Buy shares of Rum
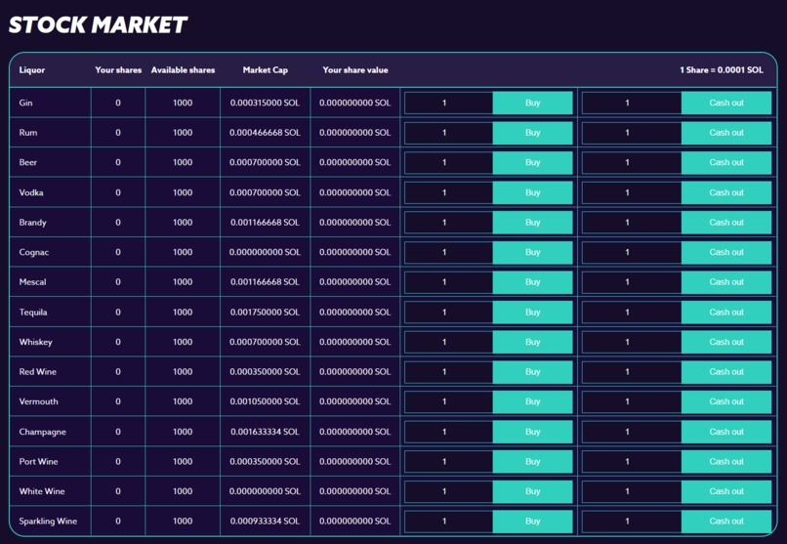The height and width of the screenshot is (544, 787). pos(532,133)
